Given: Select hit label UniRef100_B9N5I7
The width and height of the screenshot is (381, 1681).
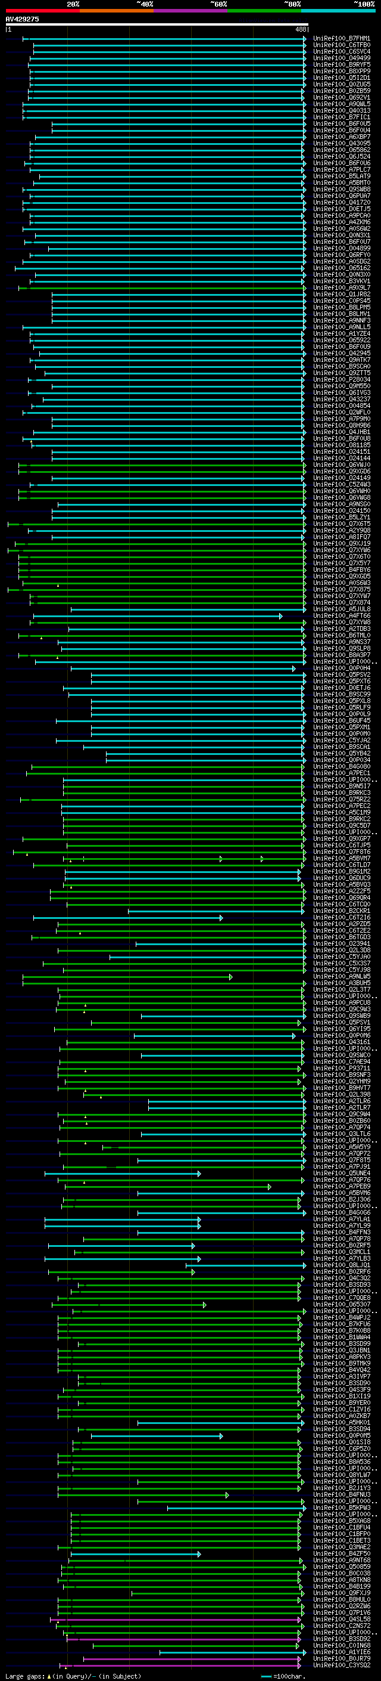Looking at the screenshot, I should pos(341,787).
